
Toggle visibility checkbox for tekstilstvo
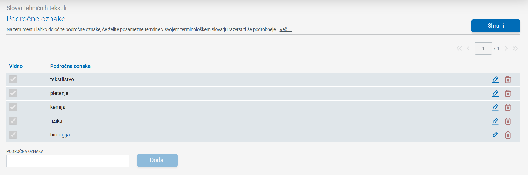(x=13, y=79)
